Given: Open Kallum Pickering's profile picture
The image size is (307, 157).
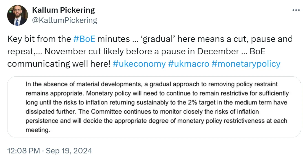Looking at the screenshot, I should click(x=17, y=15).
